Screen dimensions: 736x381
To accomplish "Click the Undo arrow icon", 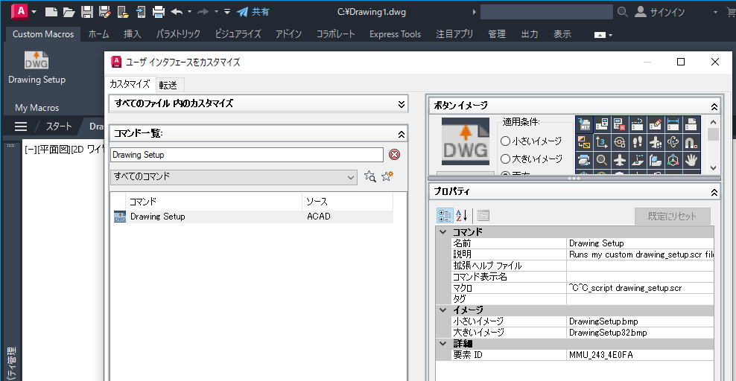I will (177, 12).
